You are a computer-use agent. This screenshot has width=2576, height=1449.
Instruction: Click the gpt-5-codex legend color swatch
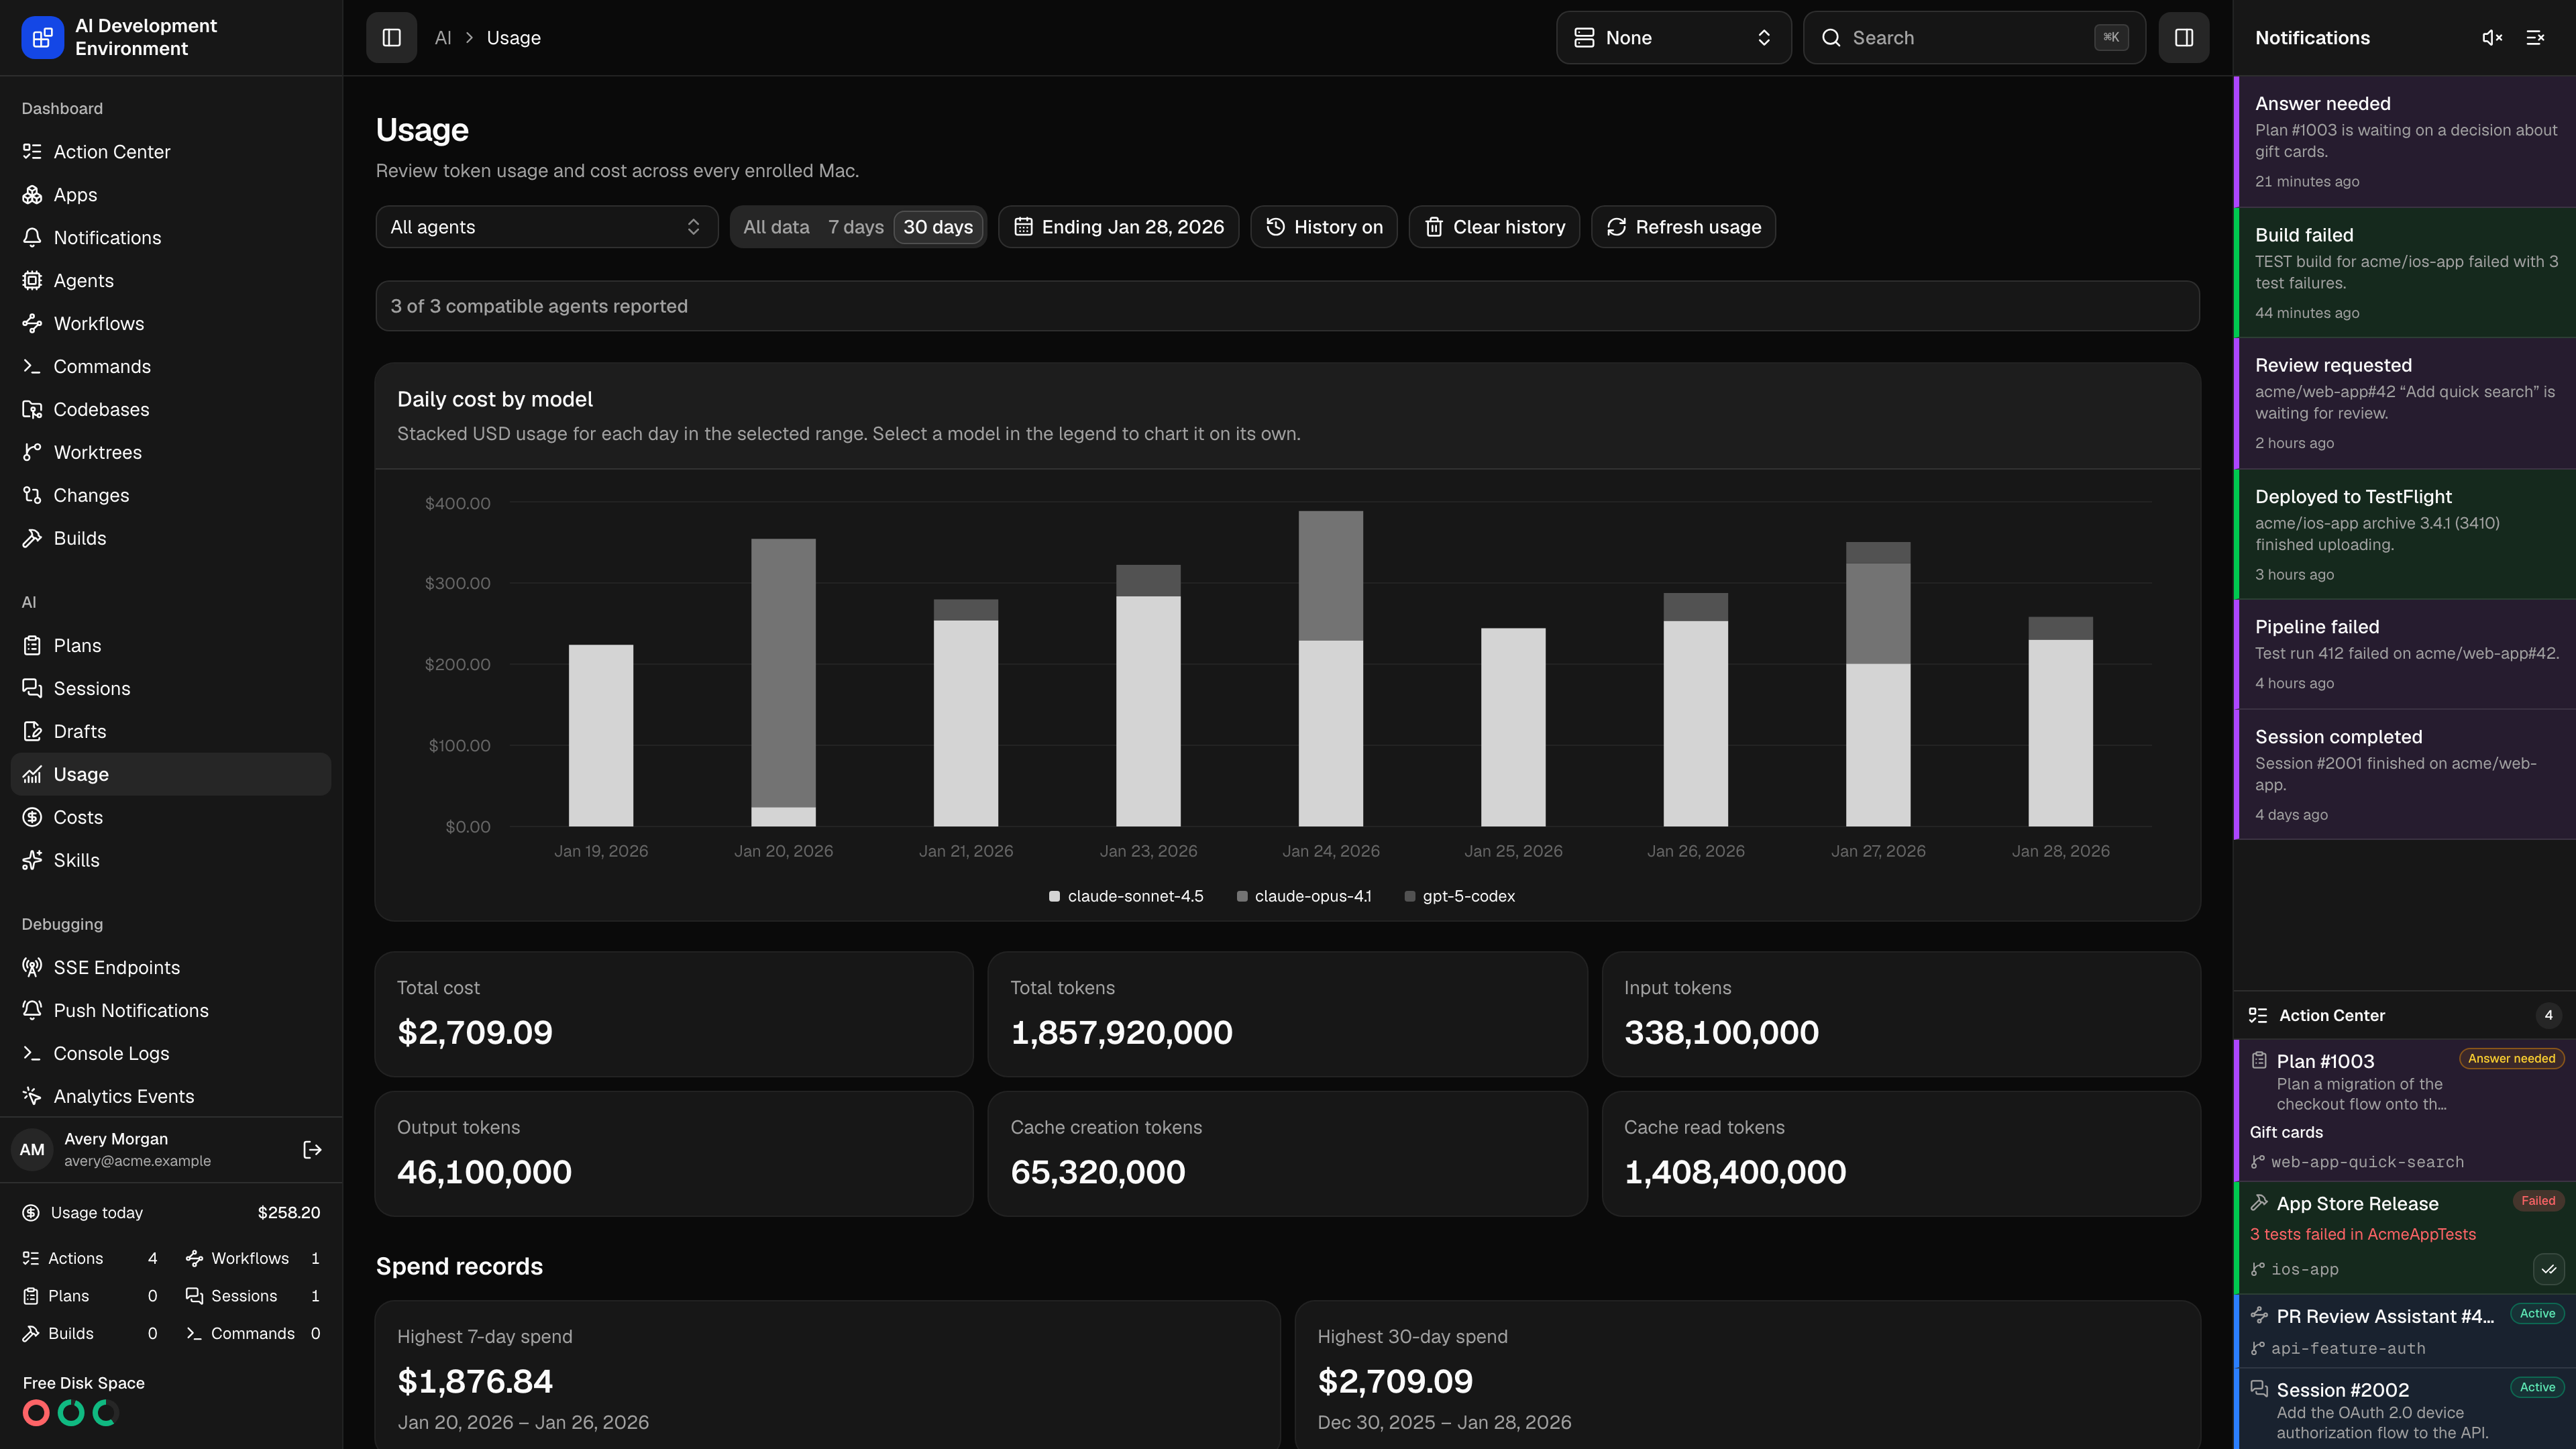tap(1410, 897)
